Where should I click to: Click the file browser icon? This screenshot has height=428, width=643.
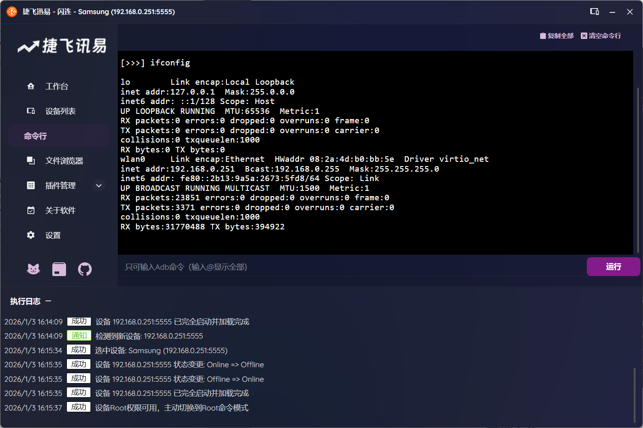click(31, 161)
